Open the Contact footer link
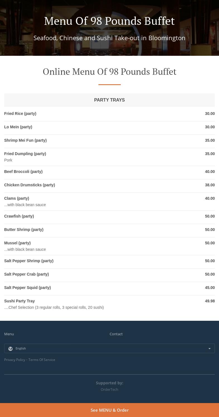The image size is (219, 417). [116, 334]
